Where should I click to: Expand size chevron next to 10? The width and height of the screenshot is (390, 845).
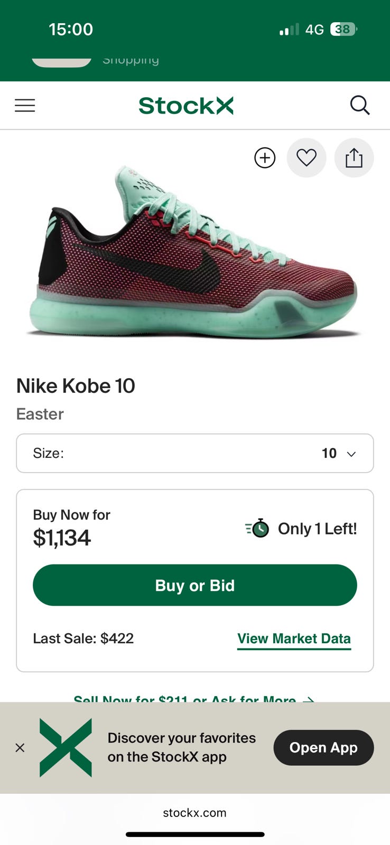coord(351,454)
